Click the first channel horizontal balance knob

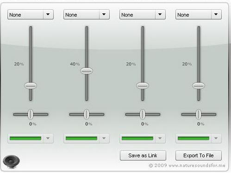pyautogui.click(x=31, y=114)
